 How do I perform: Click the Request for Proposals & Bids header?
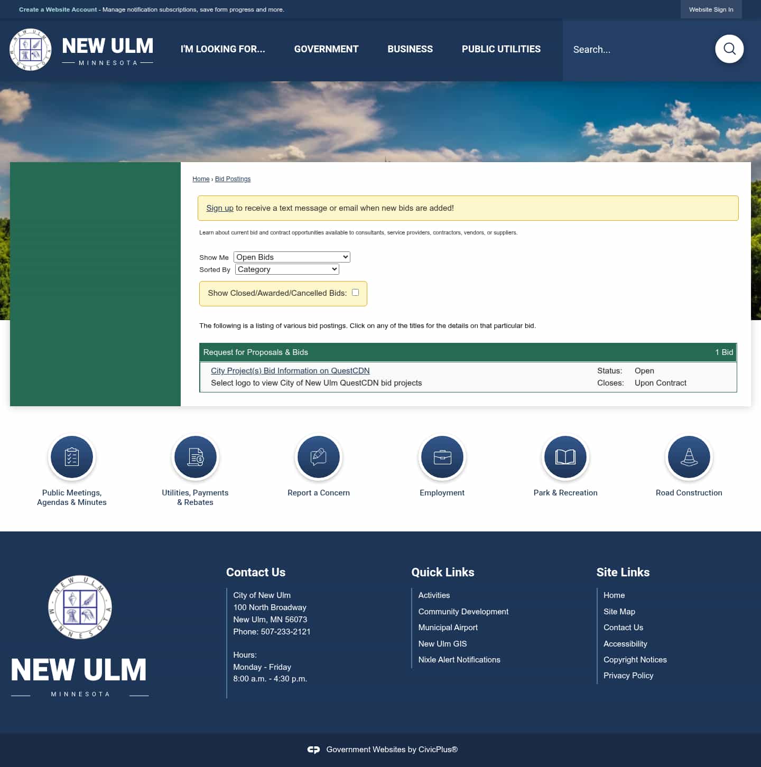[x=256, y=352]
